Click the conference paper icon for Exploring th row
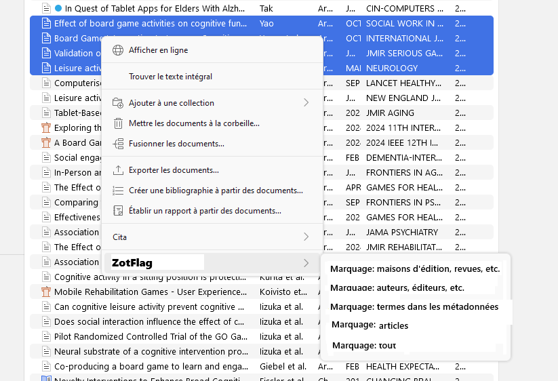The image size is (558, 381). (x=46, y=127)
